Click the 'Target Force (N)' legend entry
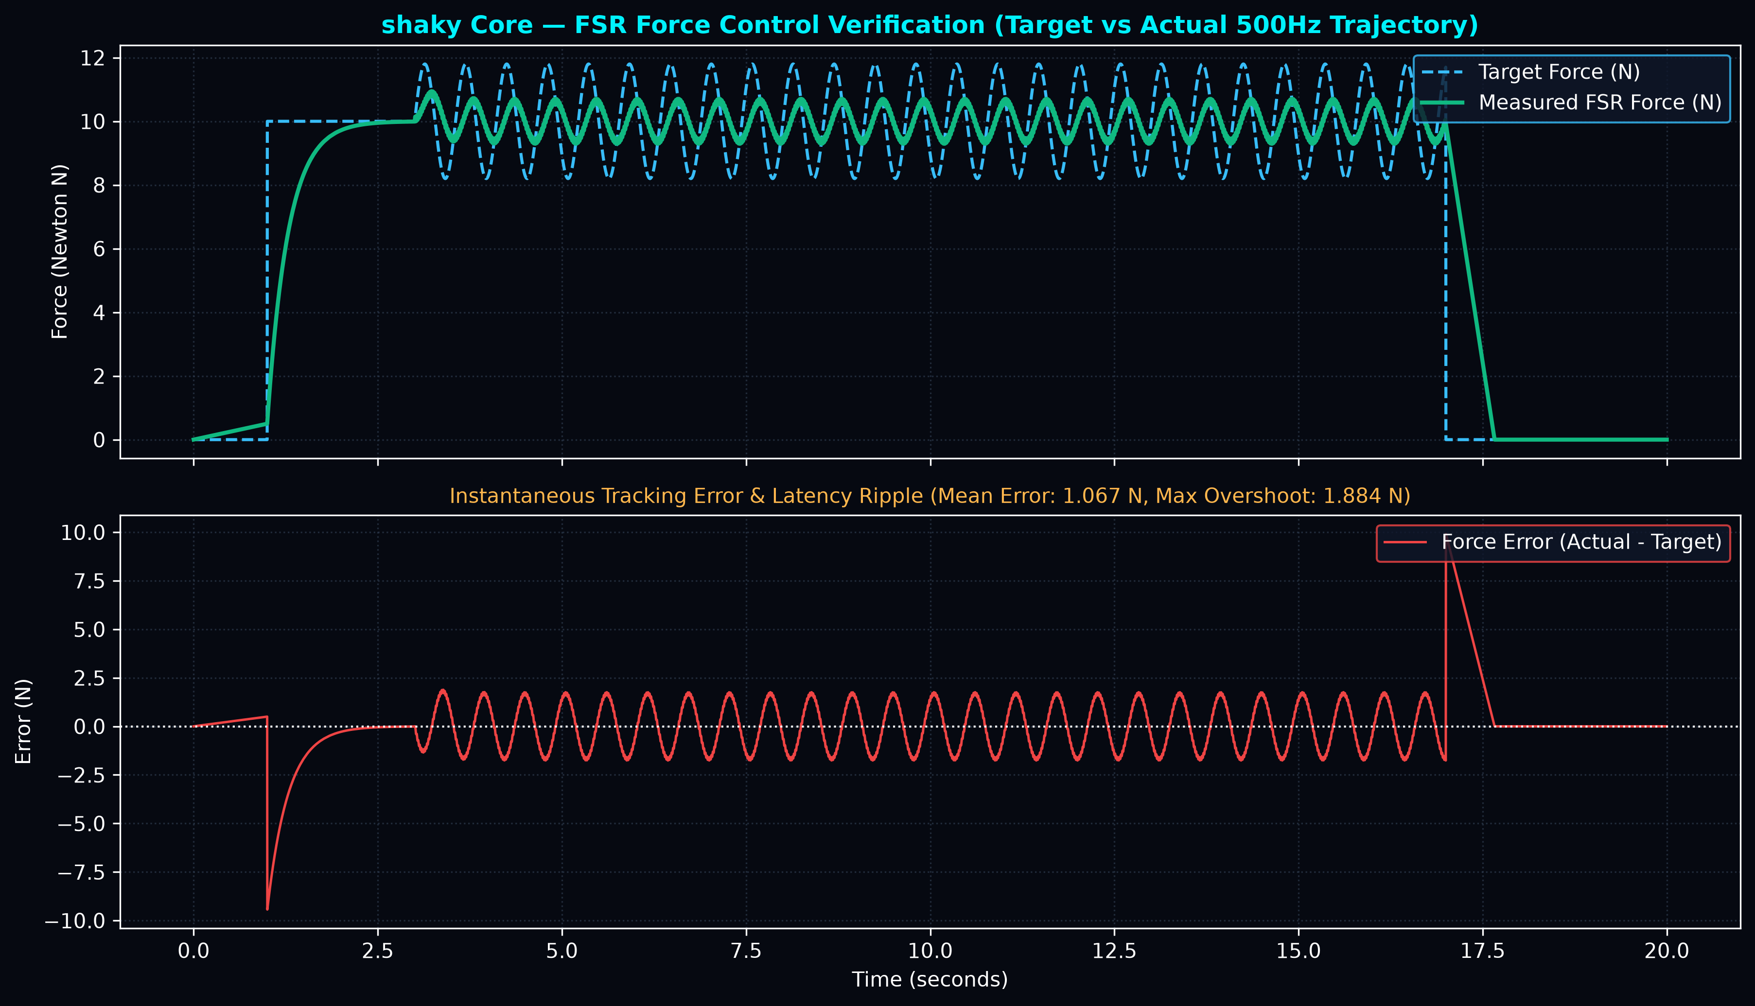This screenshot has width=1755, height=1006. 1560,72
